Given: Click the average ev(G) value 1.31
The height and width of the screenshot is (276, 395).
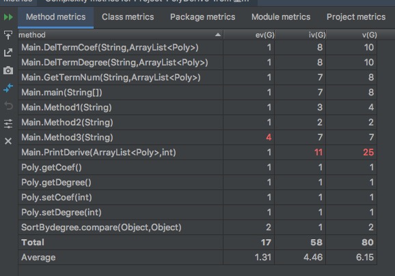Looking at the screenshot, I should point(262,258).
